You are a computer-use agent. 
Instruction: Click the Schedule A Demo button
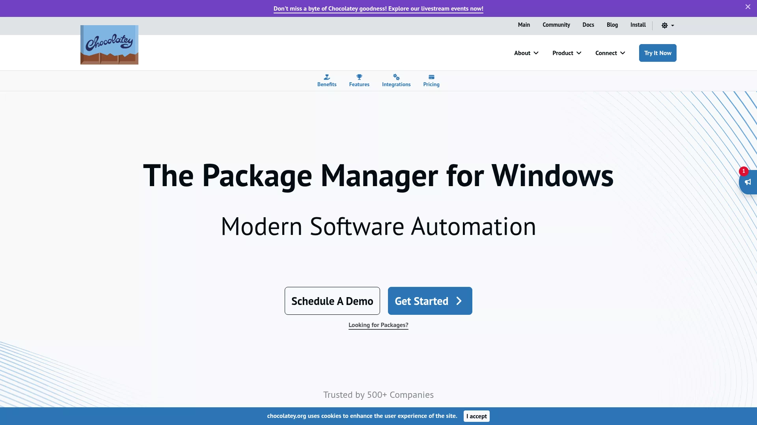332,301
